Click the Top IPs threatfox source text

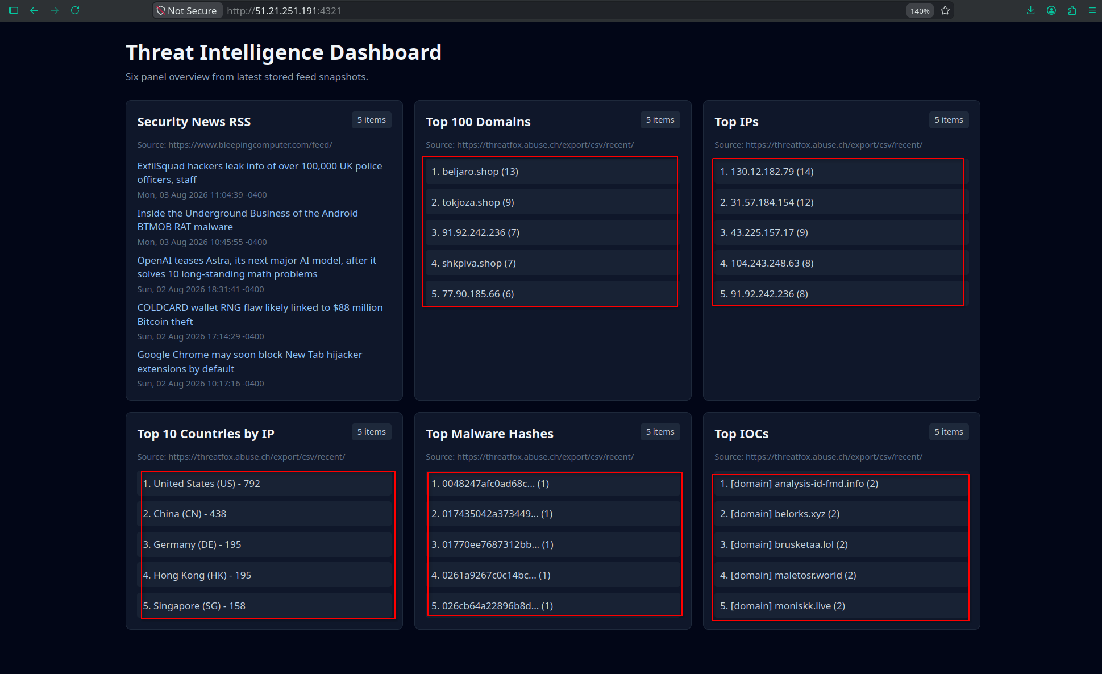click(818, 145)
